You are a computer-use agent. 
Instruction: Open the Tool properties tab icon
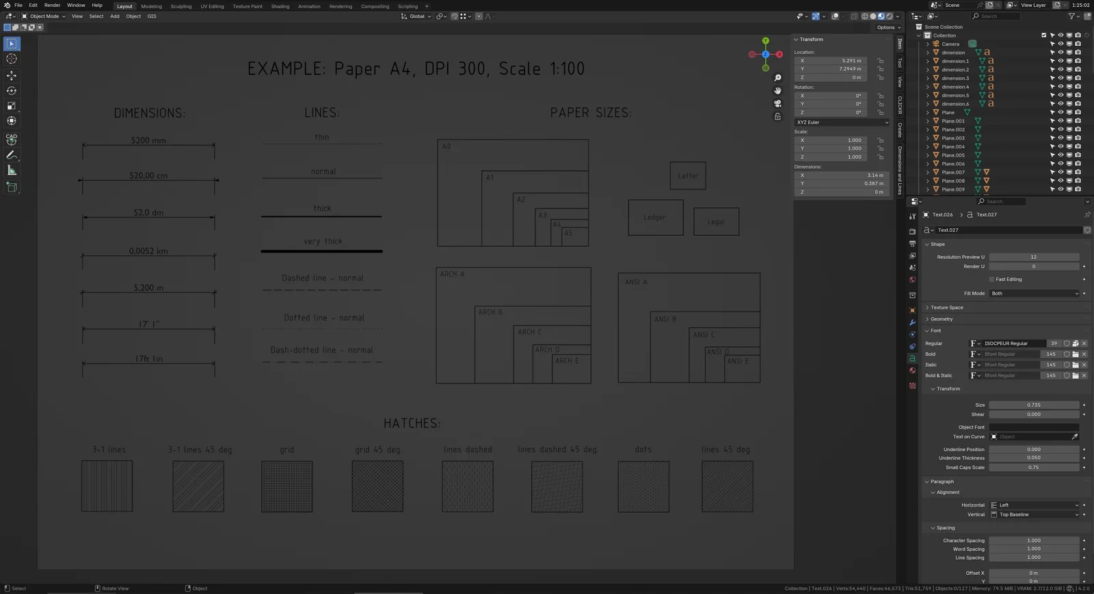(x=912, y=216)
